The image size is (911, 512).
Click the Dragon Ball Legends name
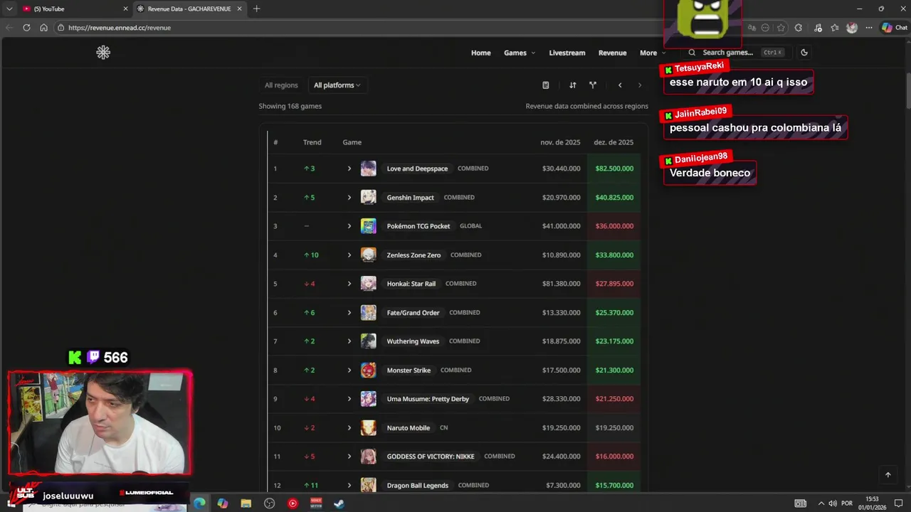coord(418,486)
